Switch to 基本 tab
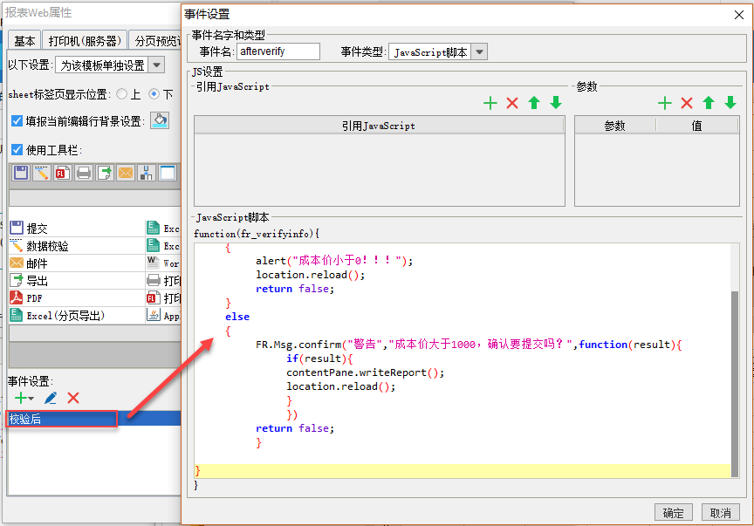 point(24,41)
